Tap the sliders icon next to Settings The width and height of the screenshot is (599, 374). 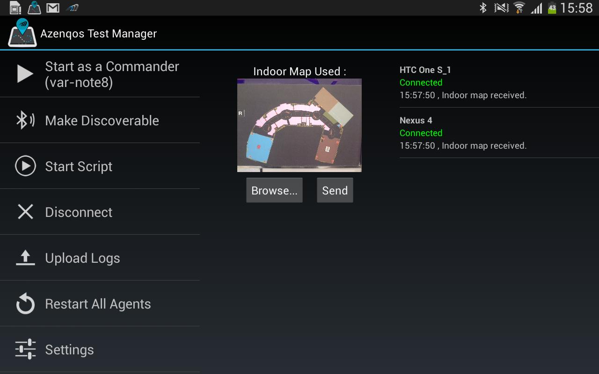tap(25, 349)
